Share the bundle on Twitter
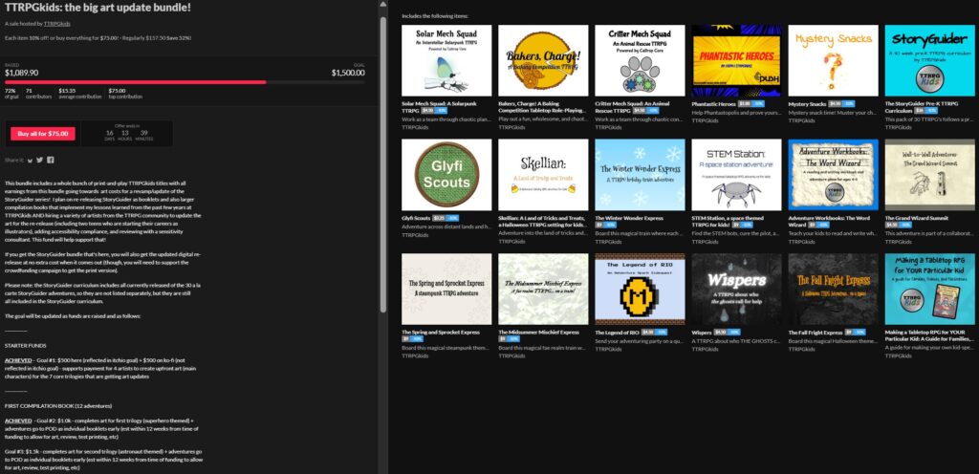 pos(40,160)
